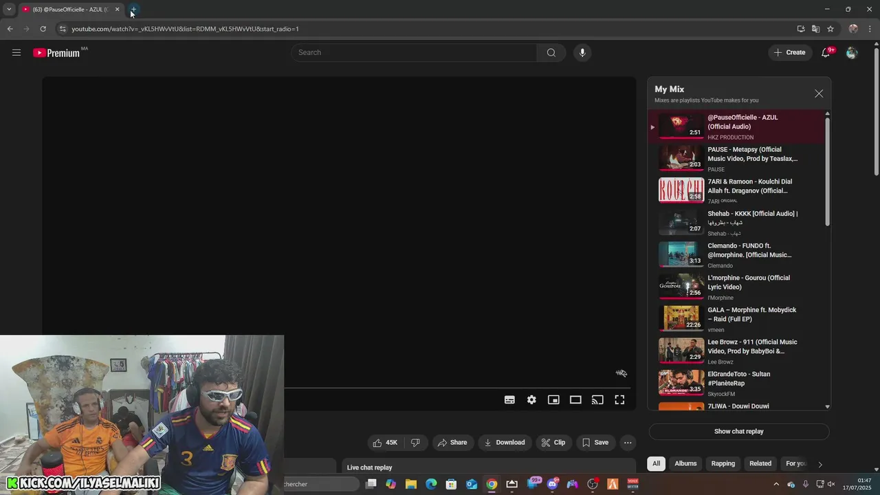Screen dimensions: 880x495
Task: Bookmark this page with star icon
Action: 830,29
